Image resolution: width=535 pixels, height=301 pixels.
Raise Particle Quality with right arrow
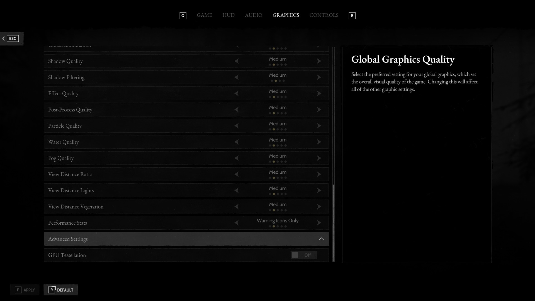click(319, 126)
